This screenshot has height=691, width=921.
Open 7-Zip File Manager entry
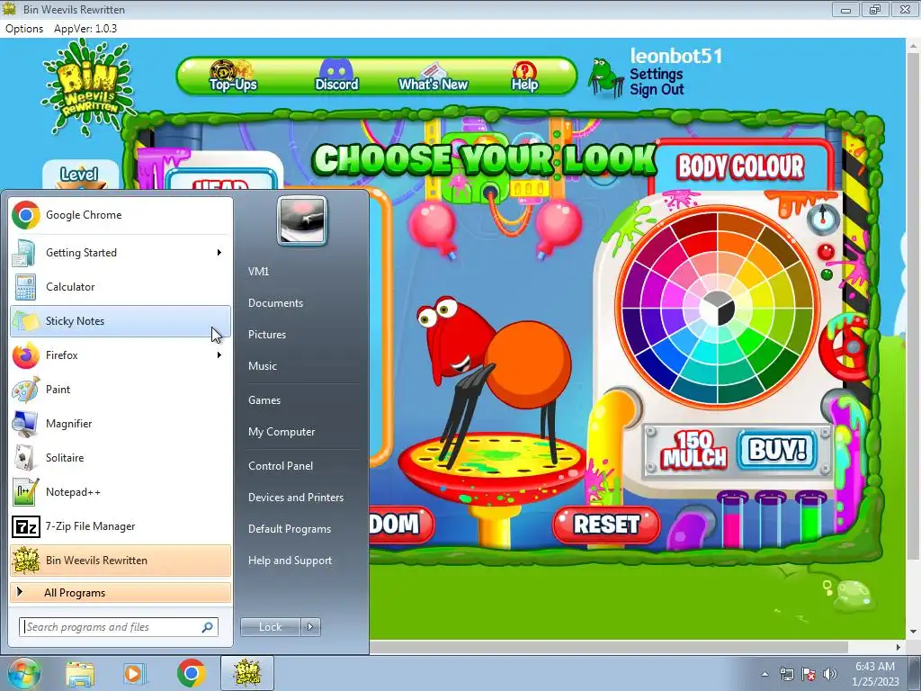tap(121, 525)
